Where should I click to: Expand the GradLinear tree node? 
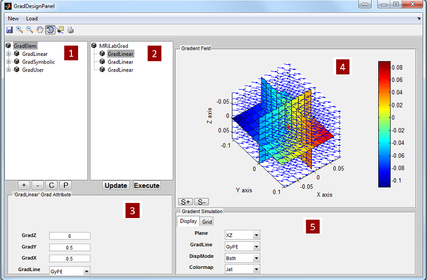tap(9, 54)
